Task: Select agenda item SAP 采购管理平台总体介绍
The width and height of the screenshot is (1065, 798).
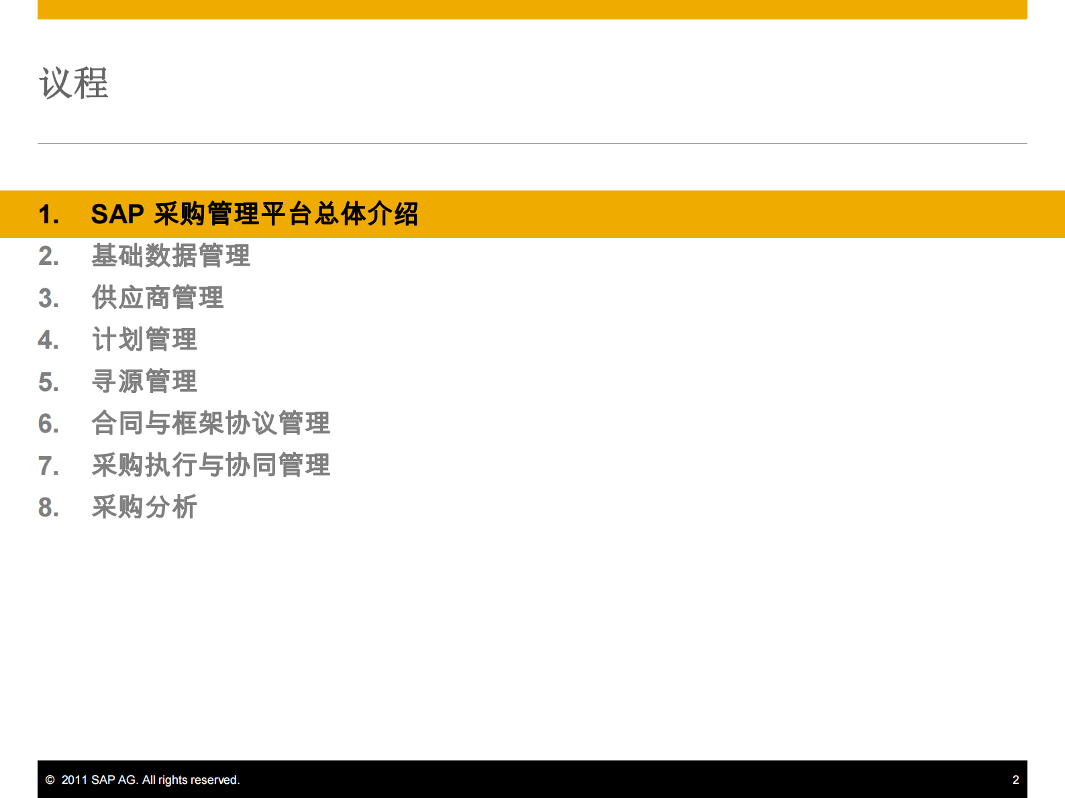Action: coord(254,215)
